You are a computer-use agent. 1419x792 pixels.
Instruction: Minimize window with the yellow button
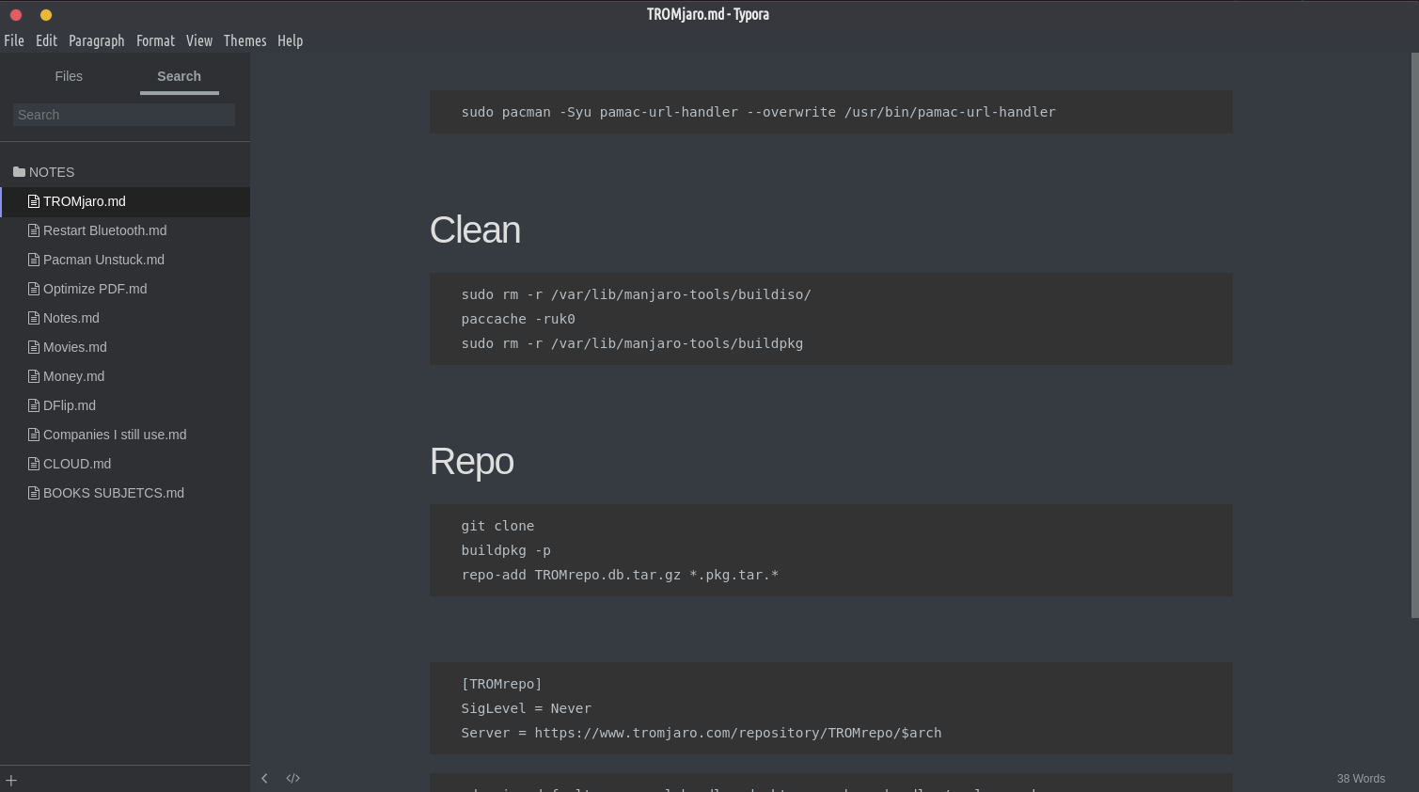pyautogui.click(x=46, y=14)
